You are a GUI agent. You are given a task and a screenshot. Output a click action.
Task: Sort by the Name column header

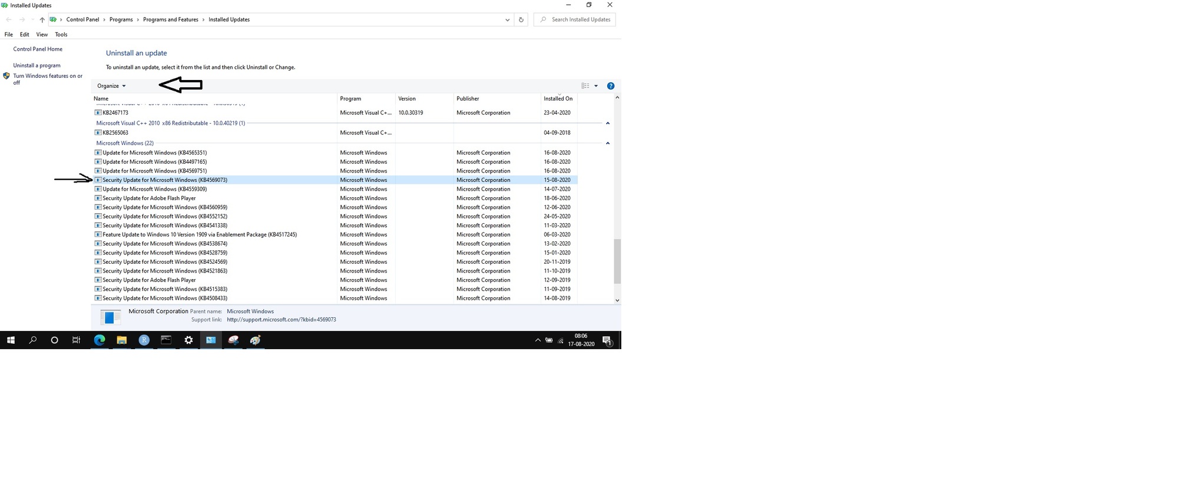pyautogui.click(x=214, y=98)
